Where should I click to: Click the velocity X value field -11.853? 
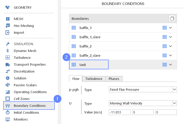point(120,112)
